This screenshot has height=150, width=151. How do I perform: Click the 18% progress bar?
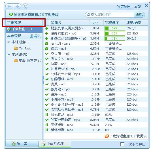(x=115, y=33)
